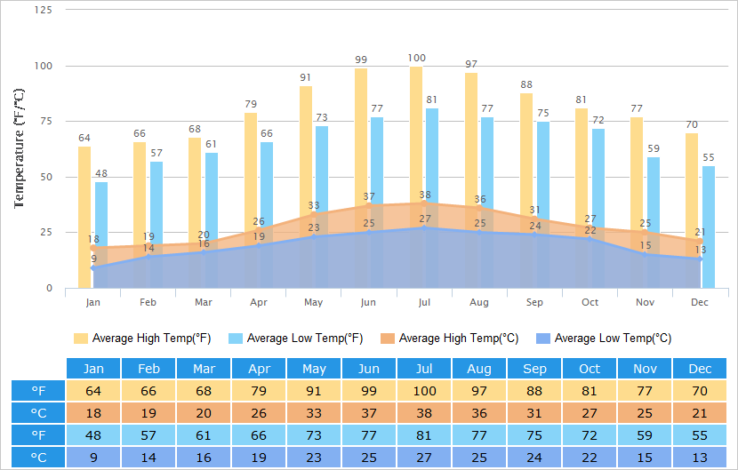Click the °C row header of the orange row
Viewport: 738px width, 470px height.
tap(38, 412)
